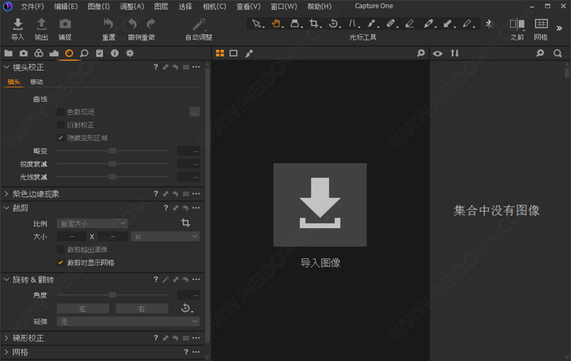The image size is (571, 361).
Task: Open the 调整(A) menu
Action: 132,6
